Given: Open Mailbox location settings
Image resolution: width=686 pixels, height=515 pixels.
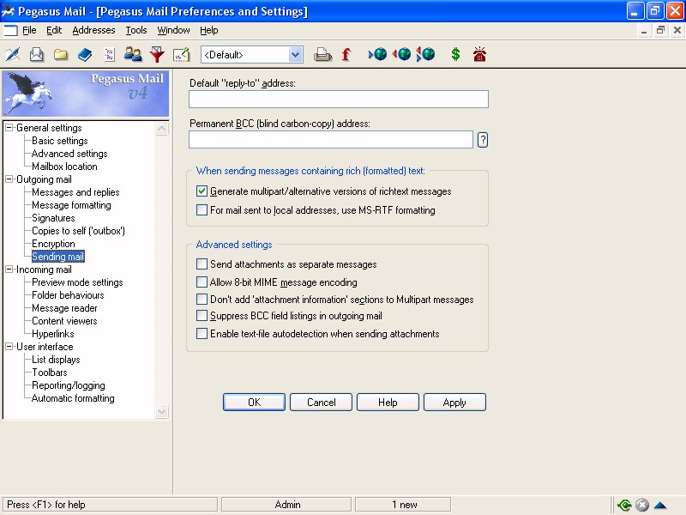Looking at the screenshot, I should point(64,167).
